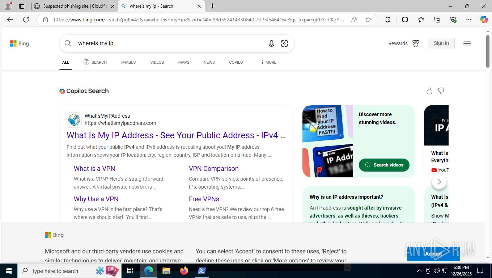
Task: Open Task View on taskbar
Action: tap(130, 271)
